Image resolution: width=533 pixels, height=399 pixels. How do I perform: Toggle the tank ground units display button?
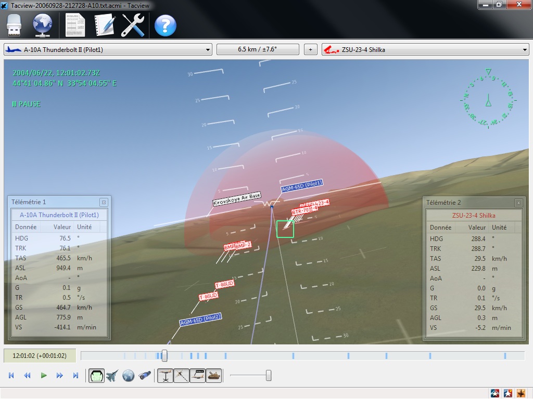pyautogui.click(x=214, y=376)
